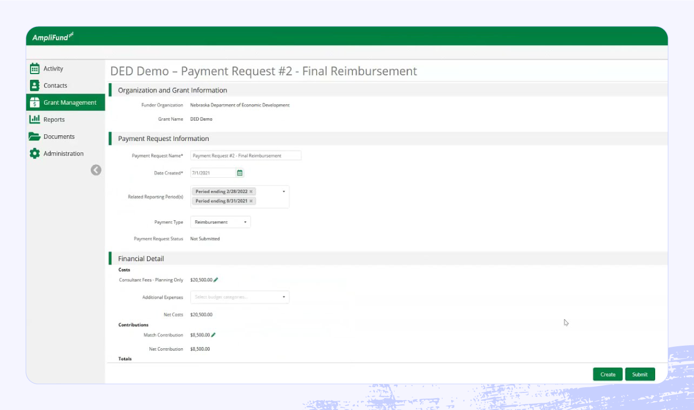This screenshot has width=694, height=410.
Task: Click the Payment Request Name field
Action: point(246,155)
